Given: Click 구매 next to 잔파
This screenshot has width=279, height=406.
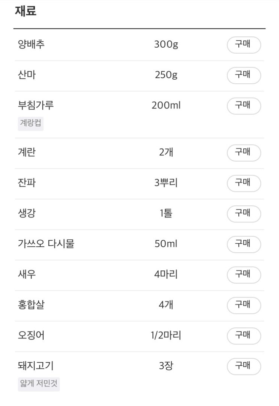Looking at the screenshot, I should click(244, 183).
